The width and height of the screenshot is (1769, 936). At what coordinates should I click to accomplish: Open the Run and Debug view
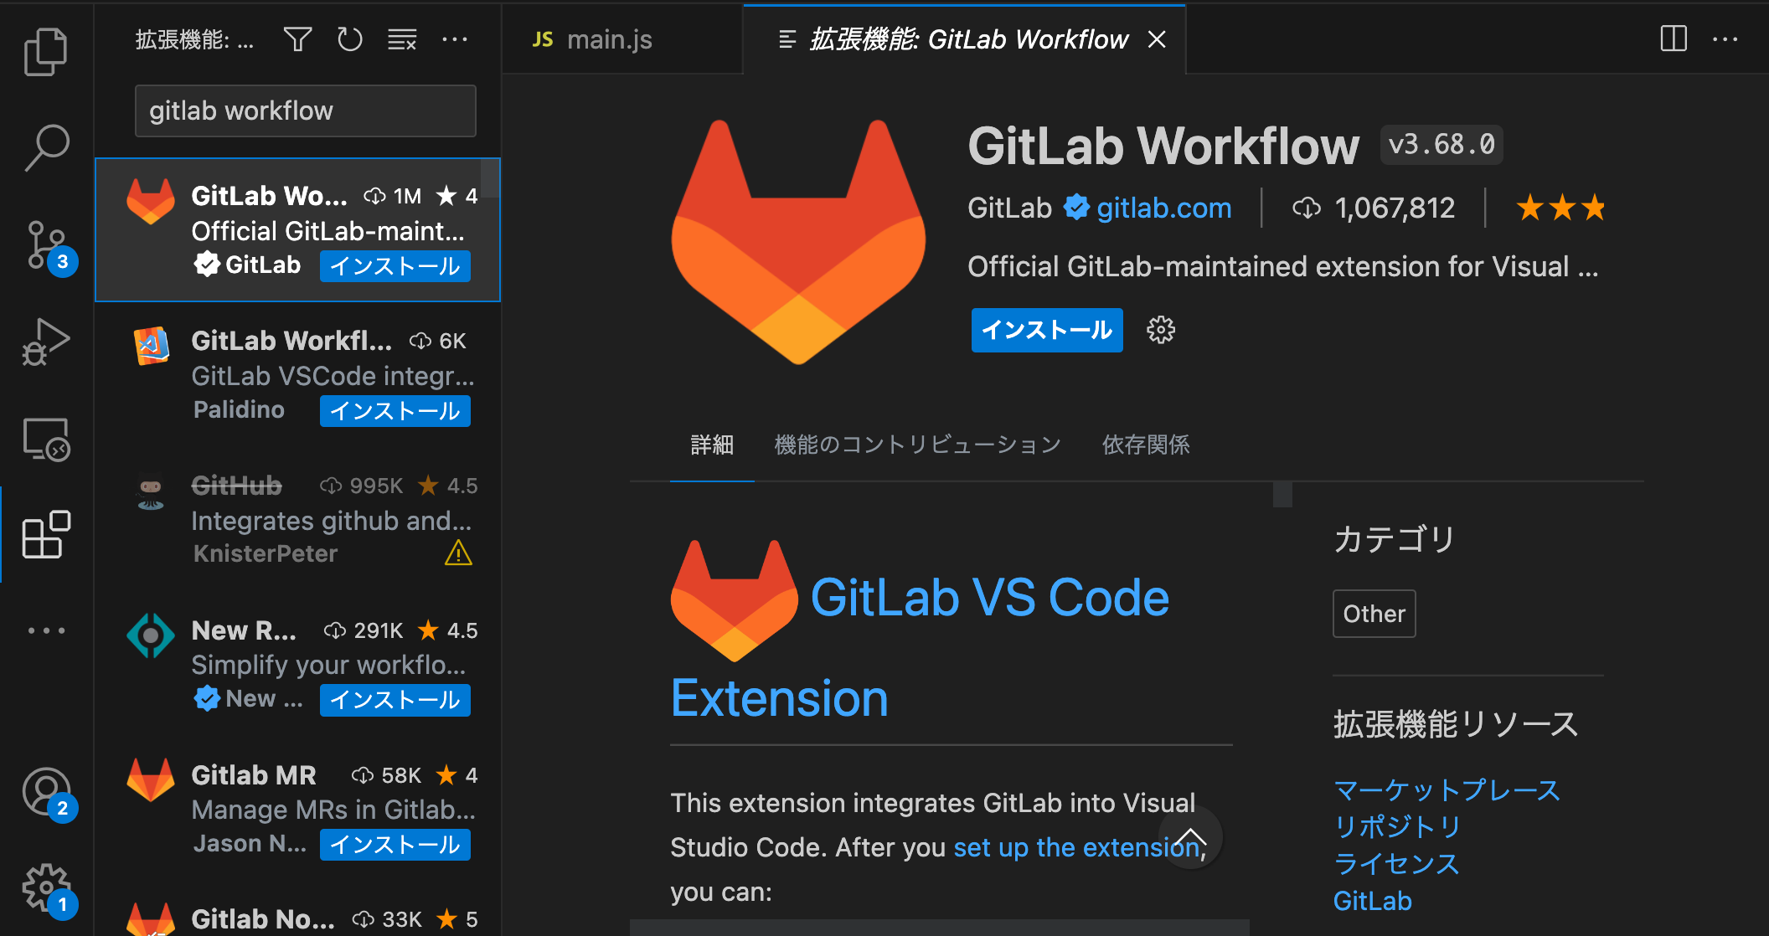point(46,342)
